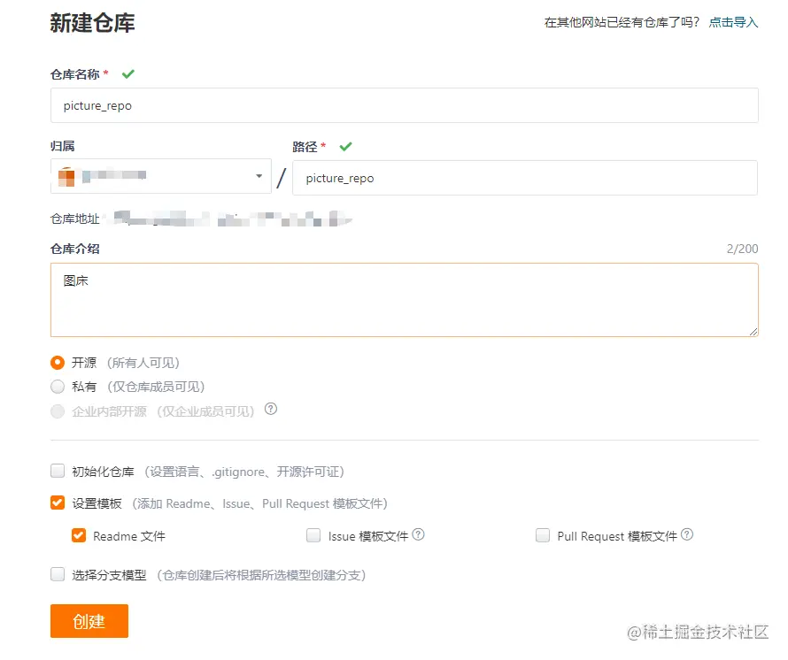The height and width of the screenshot is (660, 788).
Task: Enable the Issue 模板文件 checkbox
Action: coord(313,535)
